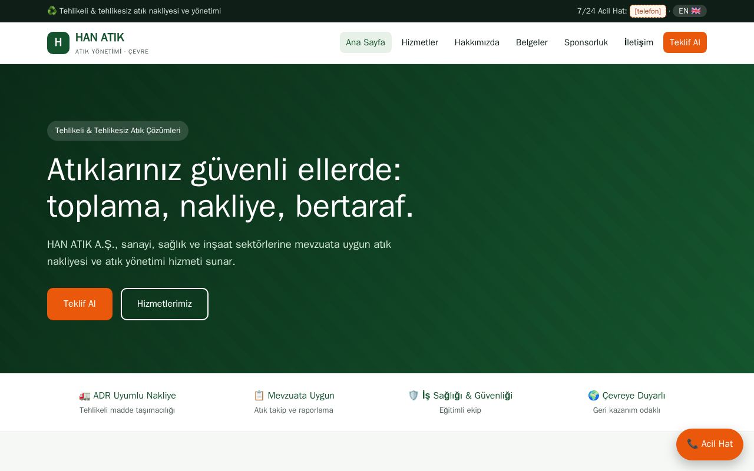754x471 pixels.
Task: Switch language with the EN flag toggle
Action: 690,11
